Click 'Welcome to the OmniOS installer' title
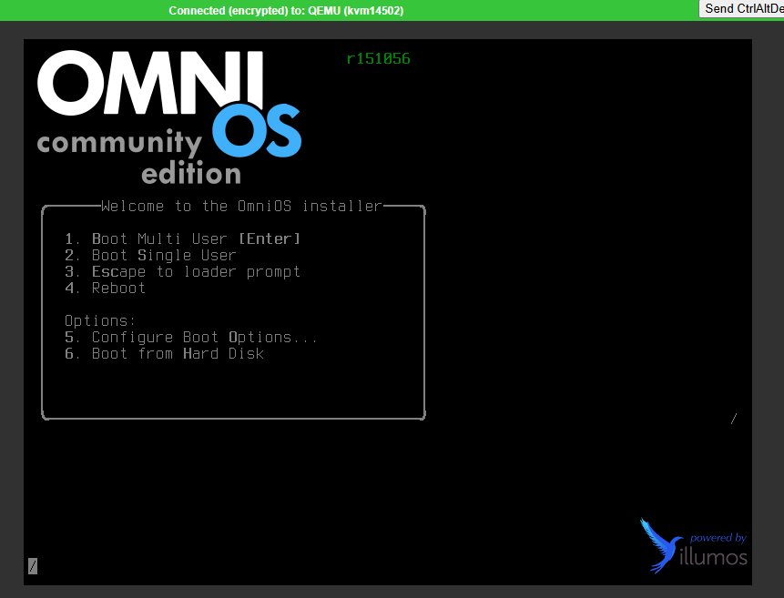784x598 pixels. tap(241, 206)
